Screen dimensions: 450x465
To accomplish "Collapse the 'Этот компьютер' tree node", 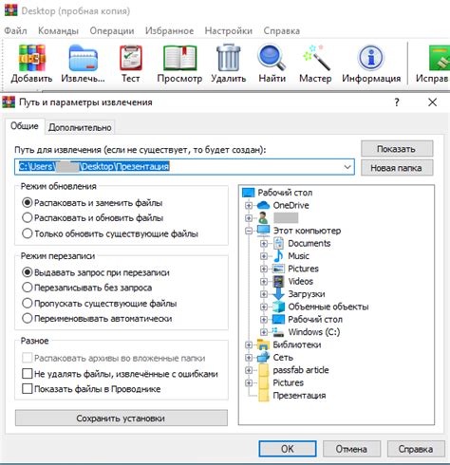I will 249,231.
